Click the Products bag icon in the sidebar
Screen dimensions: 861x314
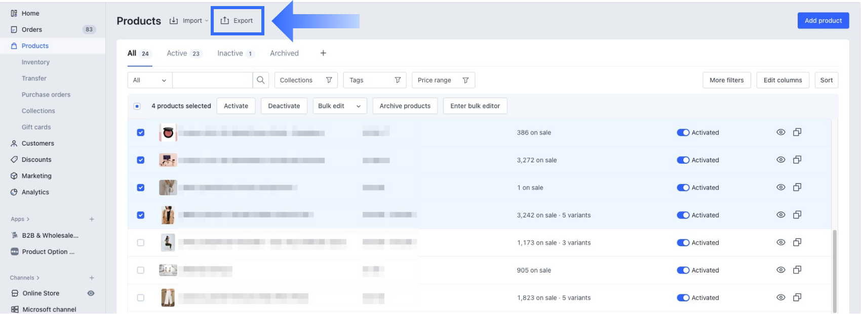(x=14, y=46)
